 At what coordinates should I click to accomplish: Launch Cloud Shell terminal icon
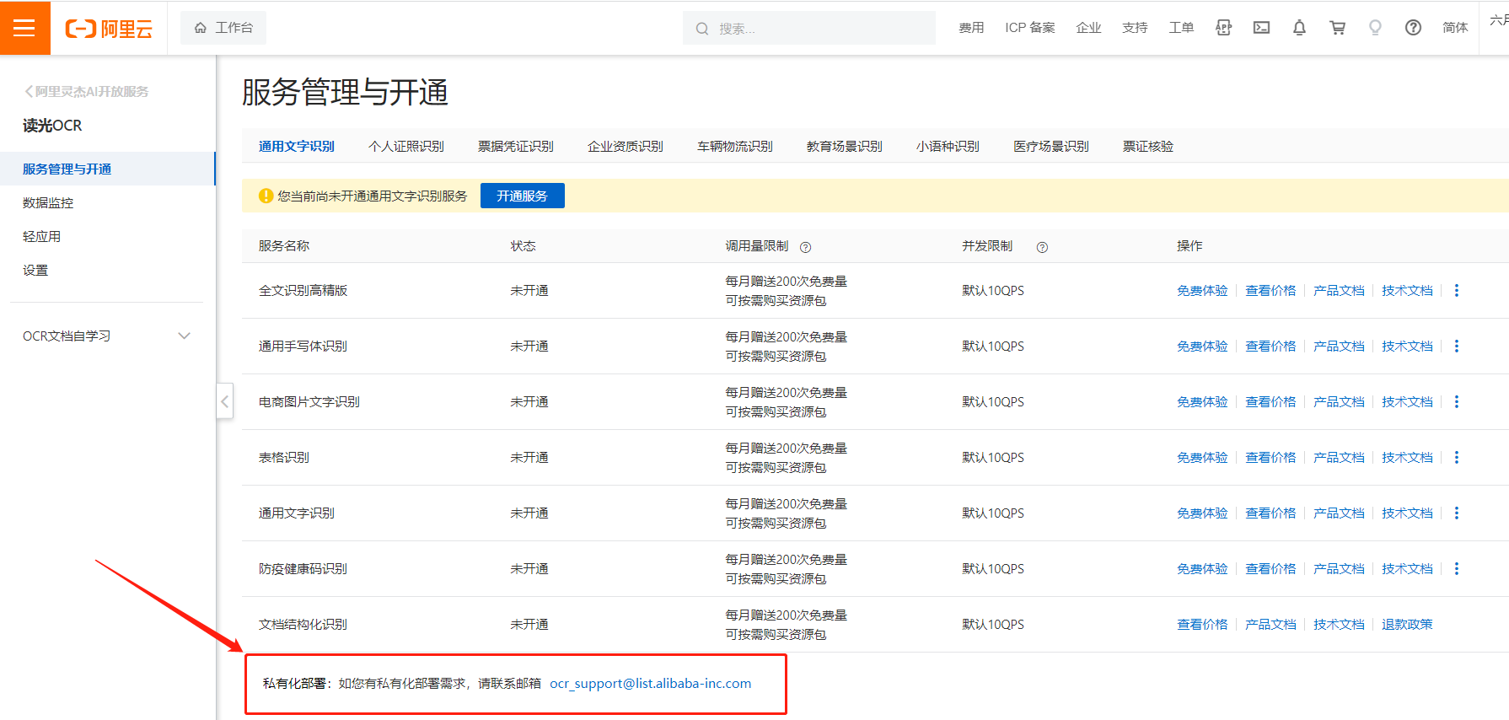tap(1261, 28)
